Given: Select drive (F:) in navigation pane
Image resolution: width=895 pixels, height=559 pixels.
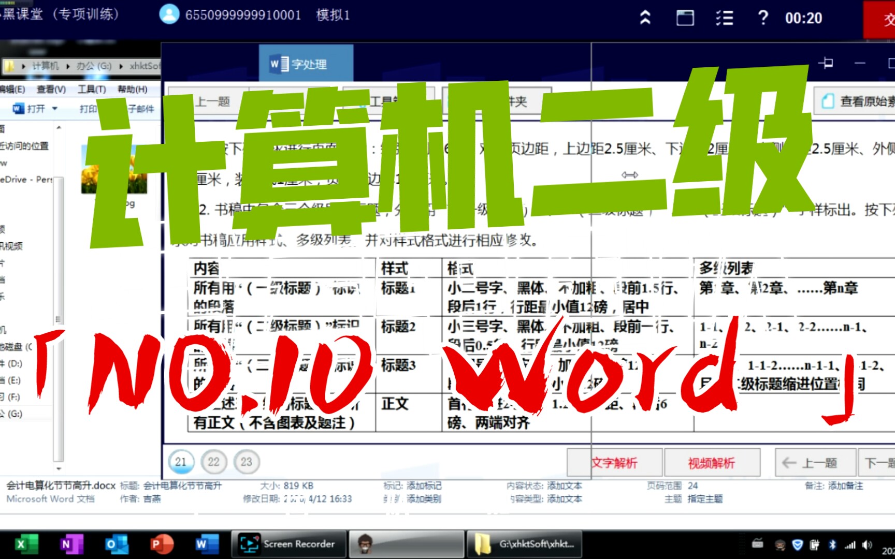Looking at the screenshot, I should tap(10, 396).
